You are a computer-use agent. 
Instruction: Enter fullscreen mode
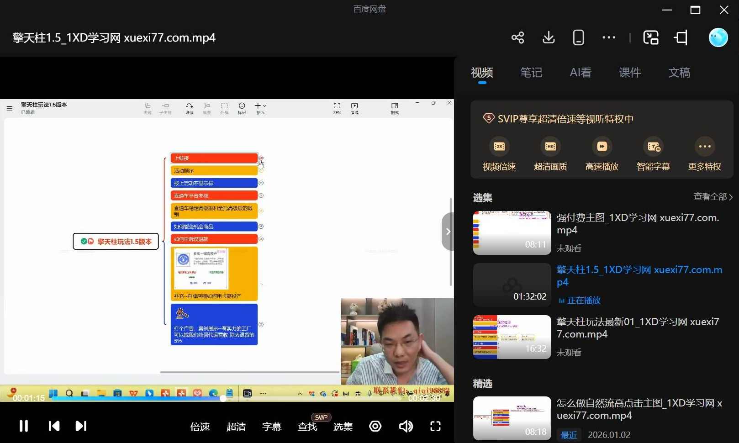pyautogui.click(x=435, y=426)
